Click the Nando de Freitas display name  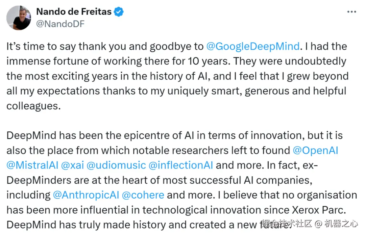74,11
